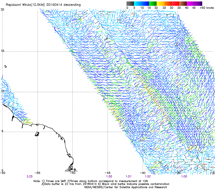Screen dimensions: 215x189
Task: Click the '-45' longitude axis label
Action: pos(107,173)
